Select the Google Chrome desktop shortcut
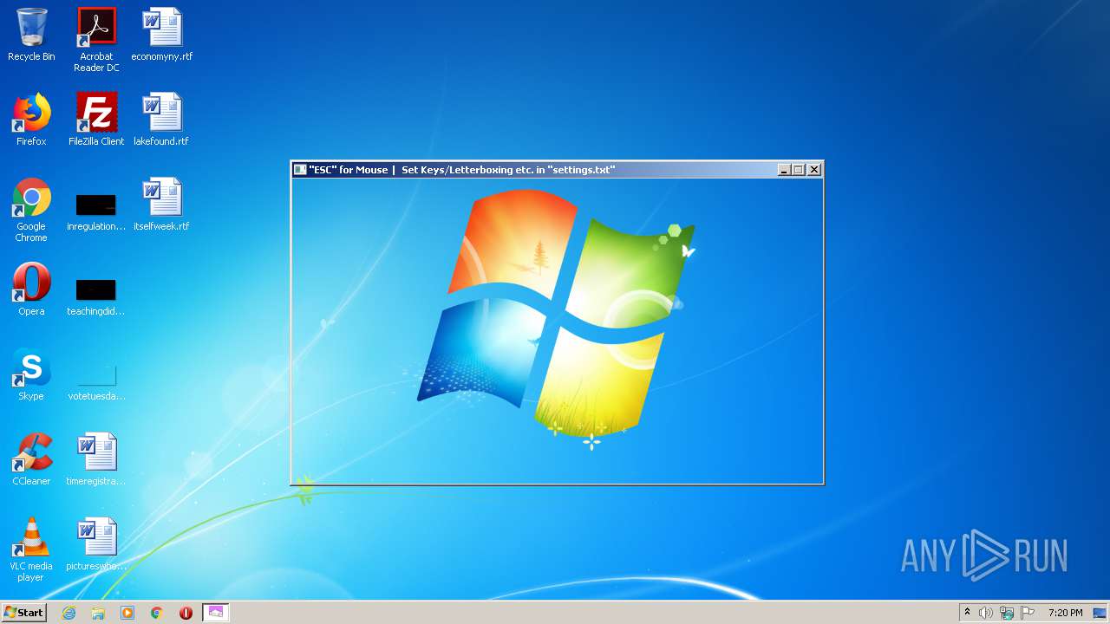 coord(31,211)
